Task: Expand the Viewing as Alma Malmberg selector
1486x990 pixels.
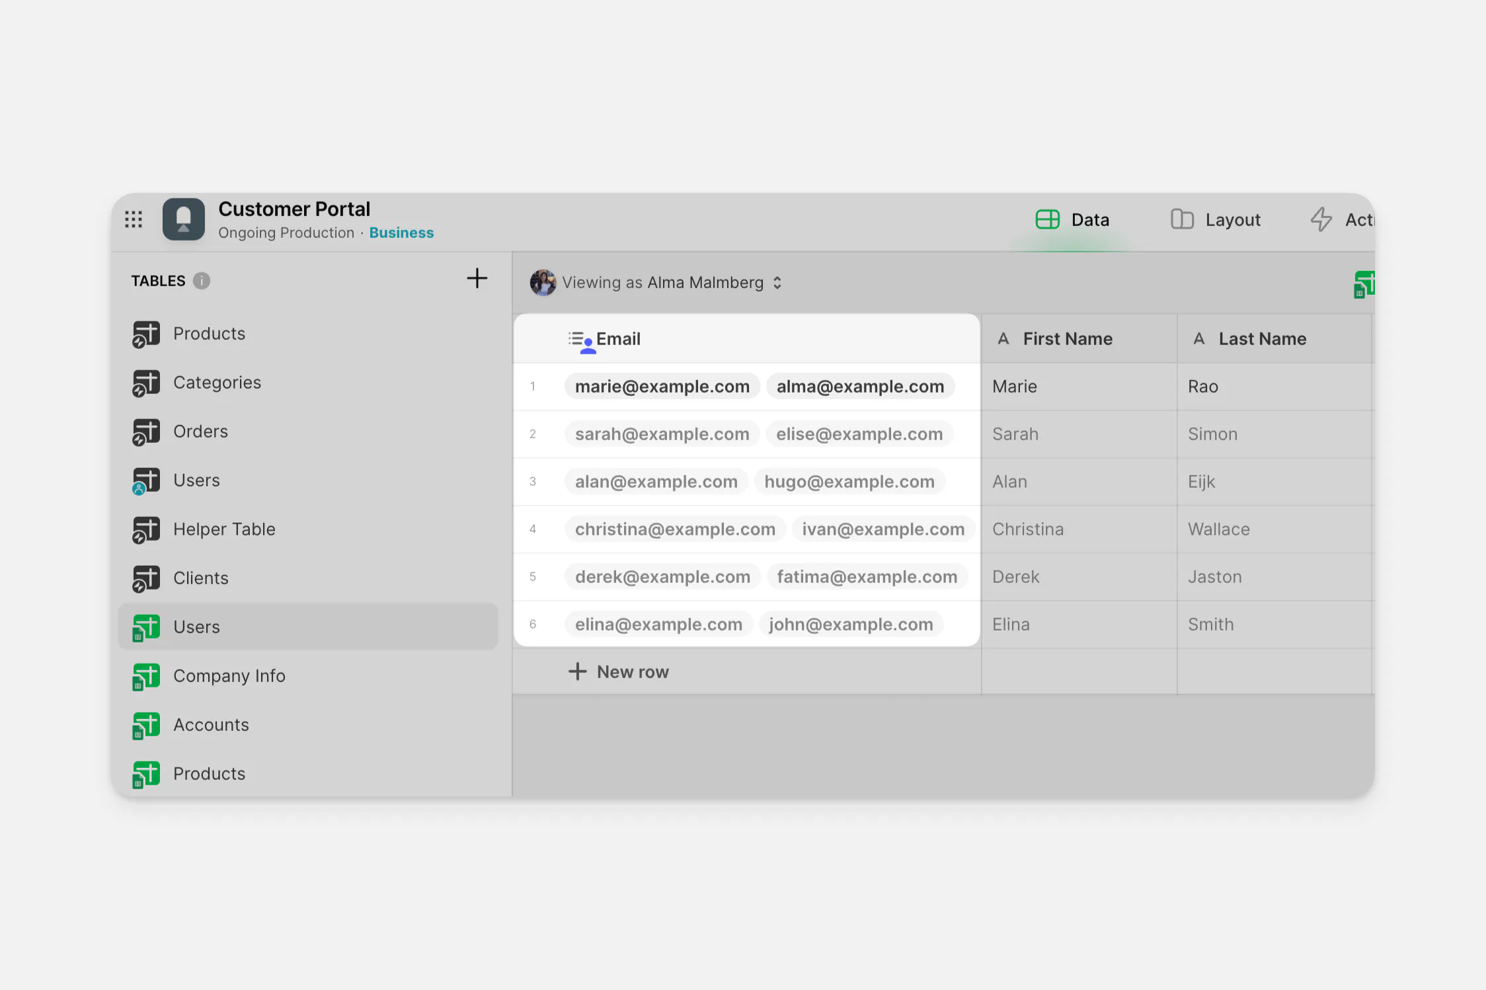Action: pyautogui.click(x=777, y=283)
